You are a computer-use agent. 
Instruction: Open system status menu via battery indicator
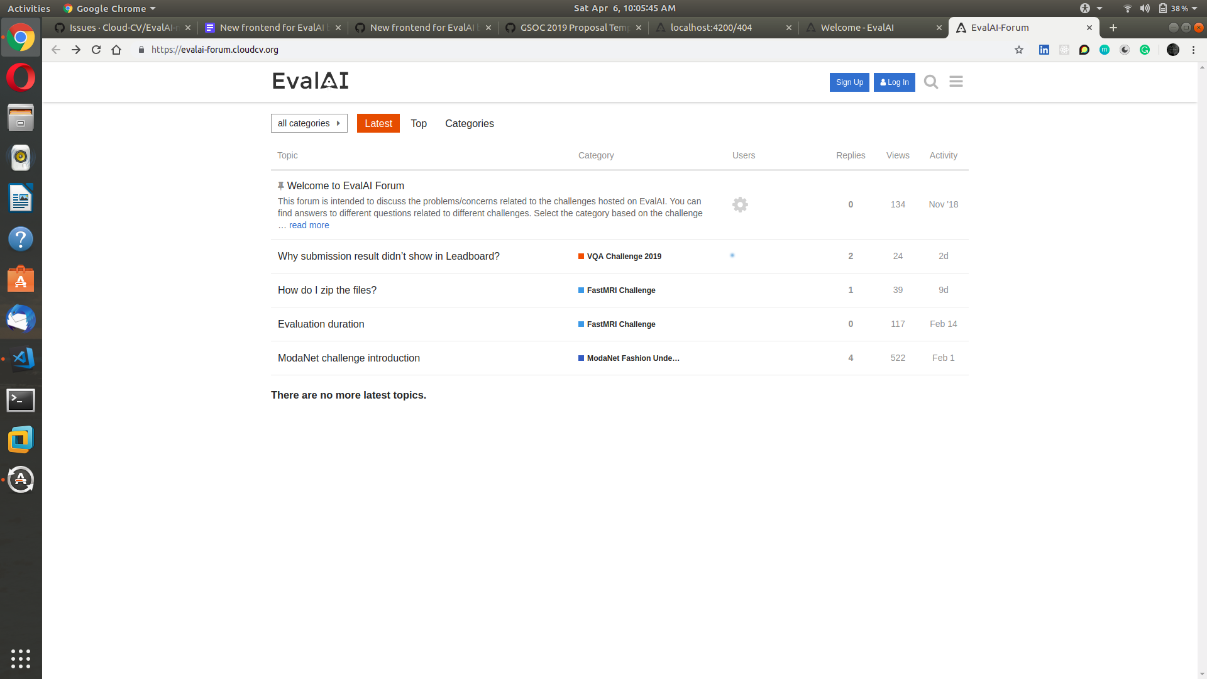click(1179, 8)
